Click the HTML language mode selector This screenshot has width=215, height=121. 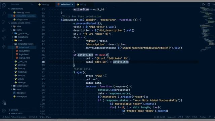pos(195,117)
